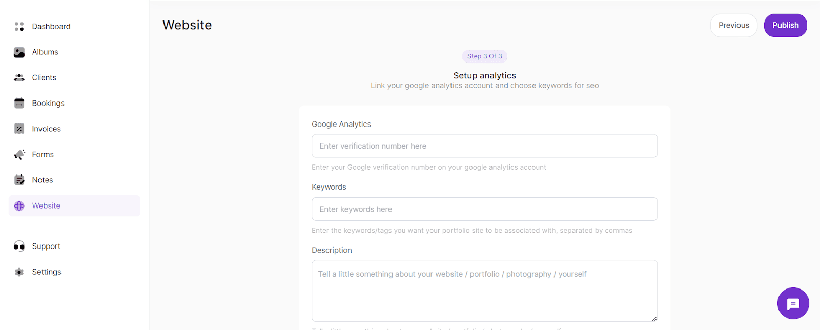Go back with the Previous button
This screenshot has height=330, width=820.
pos(733,26)
